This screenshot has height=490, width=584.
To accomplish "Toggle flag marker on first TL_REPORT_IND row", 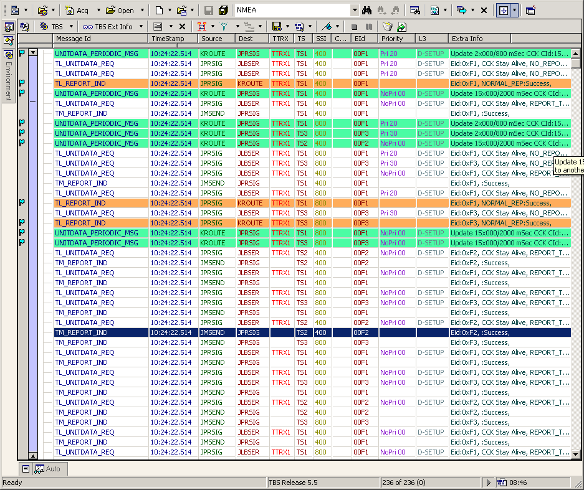I will tap(22, 83).
